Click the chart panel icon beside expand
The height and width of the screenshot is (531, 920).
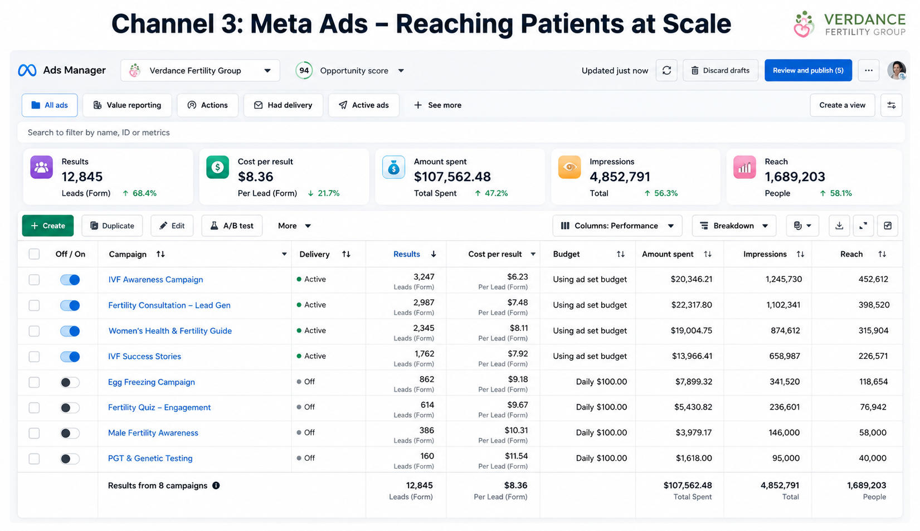[x=888, y=226]
